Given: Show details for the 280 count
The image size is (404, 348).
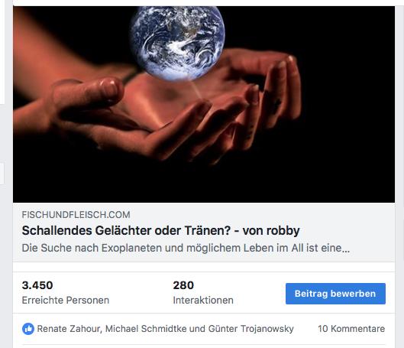Looking at the screenshot, I should 183,285.
